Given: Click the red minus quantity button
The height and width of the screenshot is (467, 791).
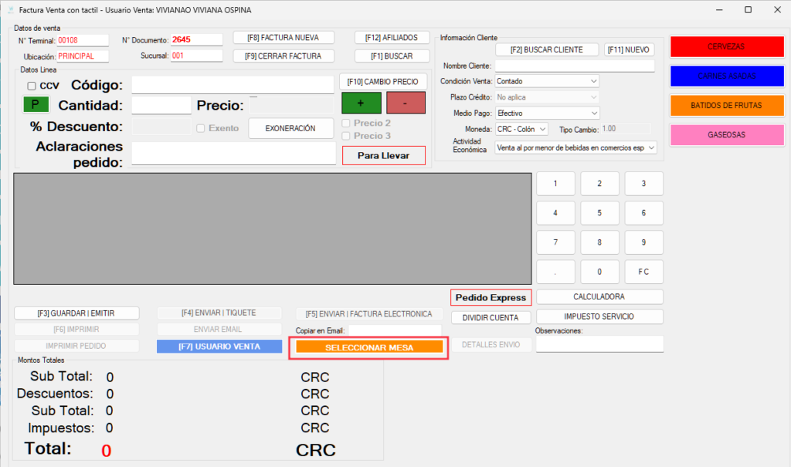Looking at the screenshot, I should 406,103.
